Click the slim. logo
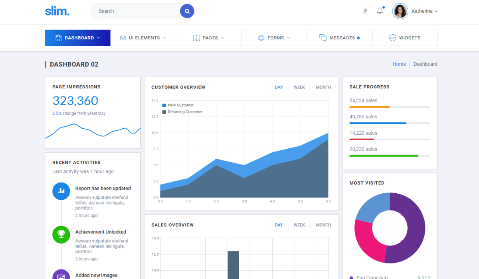This screenshot has height=279, width=479. pos(57,11)
